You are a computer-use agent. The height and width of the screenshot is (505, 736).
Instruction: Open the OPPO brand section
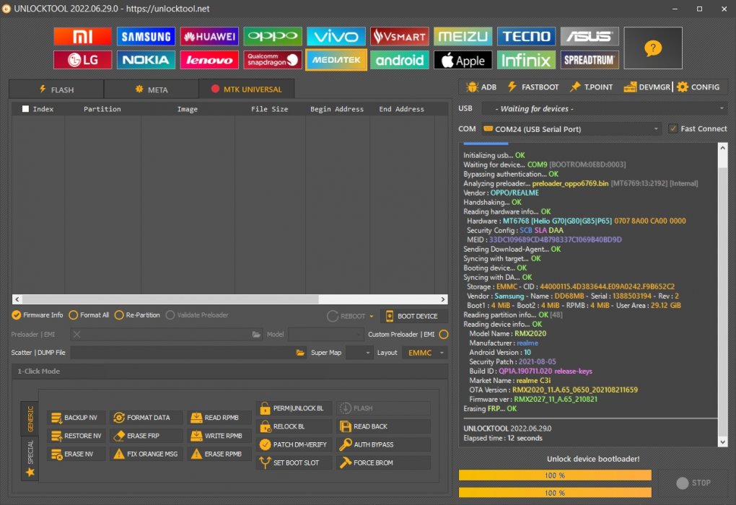tap(273, 36)
